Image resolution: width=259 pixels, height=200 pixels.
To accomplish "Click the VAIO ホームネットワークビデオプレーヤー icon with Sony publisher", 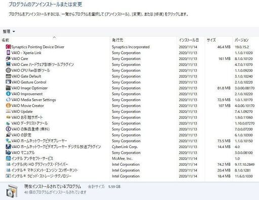I will point(8,141).
